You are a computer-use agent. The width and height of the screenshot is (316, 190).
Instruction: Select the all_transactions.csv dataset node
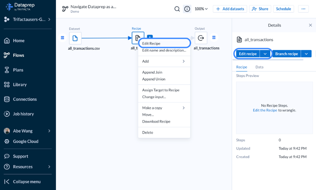tap(75, 38)
